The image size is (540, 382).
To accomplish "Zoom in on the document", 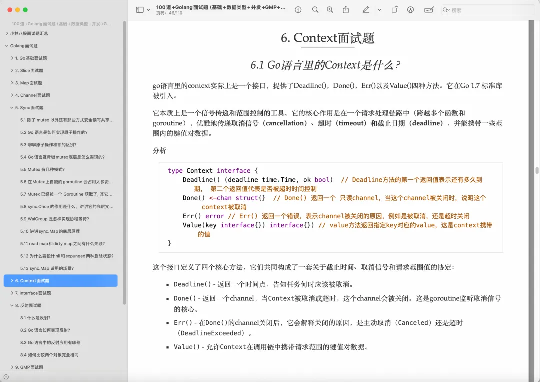I will [x=330, y=10].
